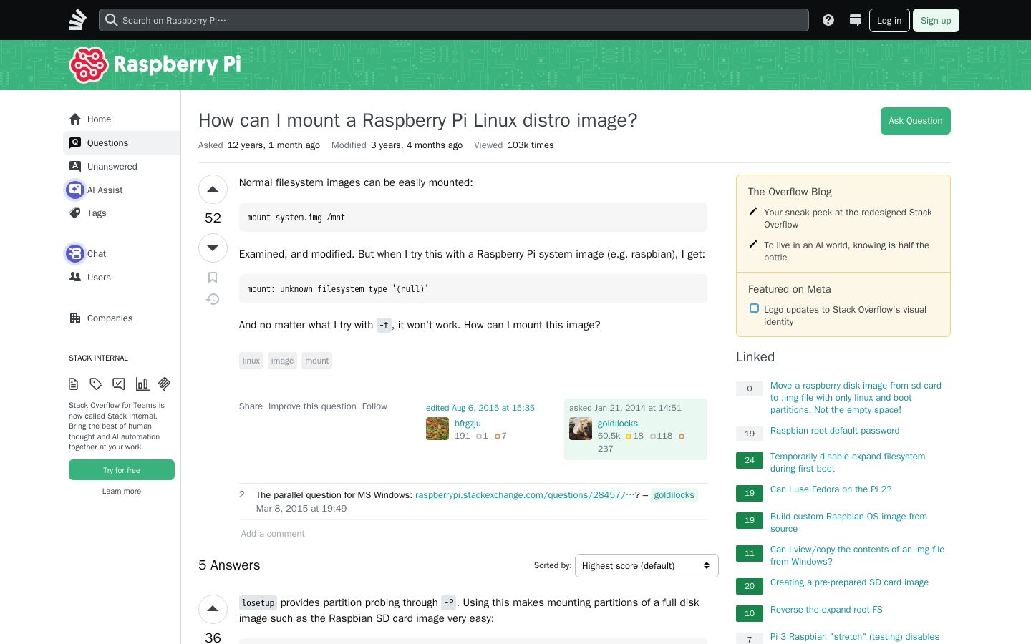Click the Share link under the question
1031x644 pixels.
[x=251, y=406]
